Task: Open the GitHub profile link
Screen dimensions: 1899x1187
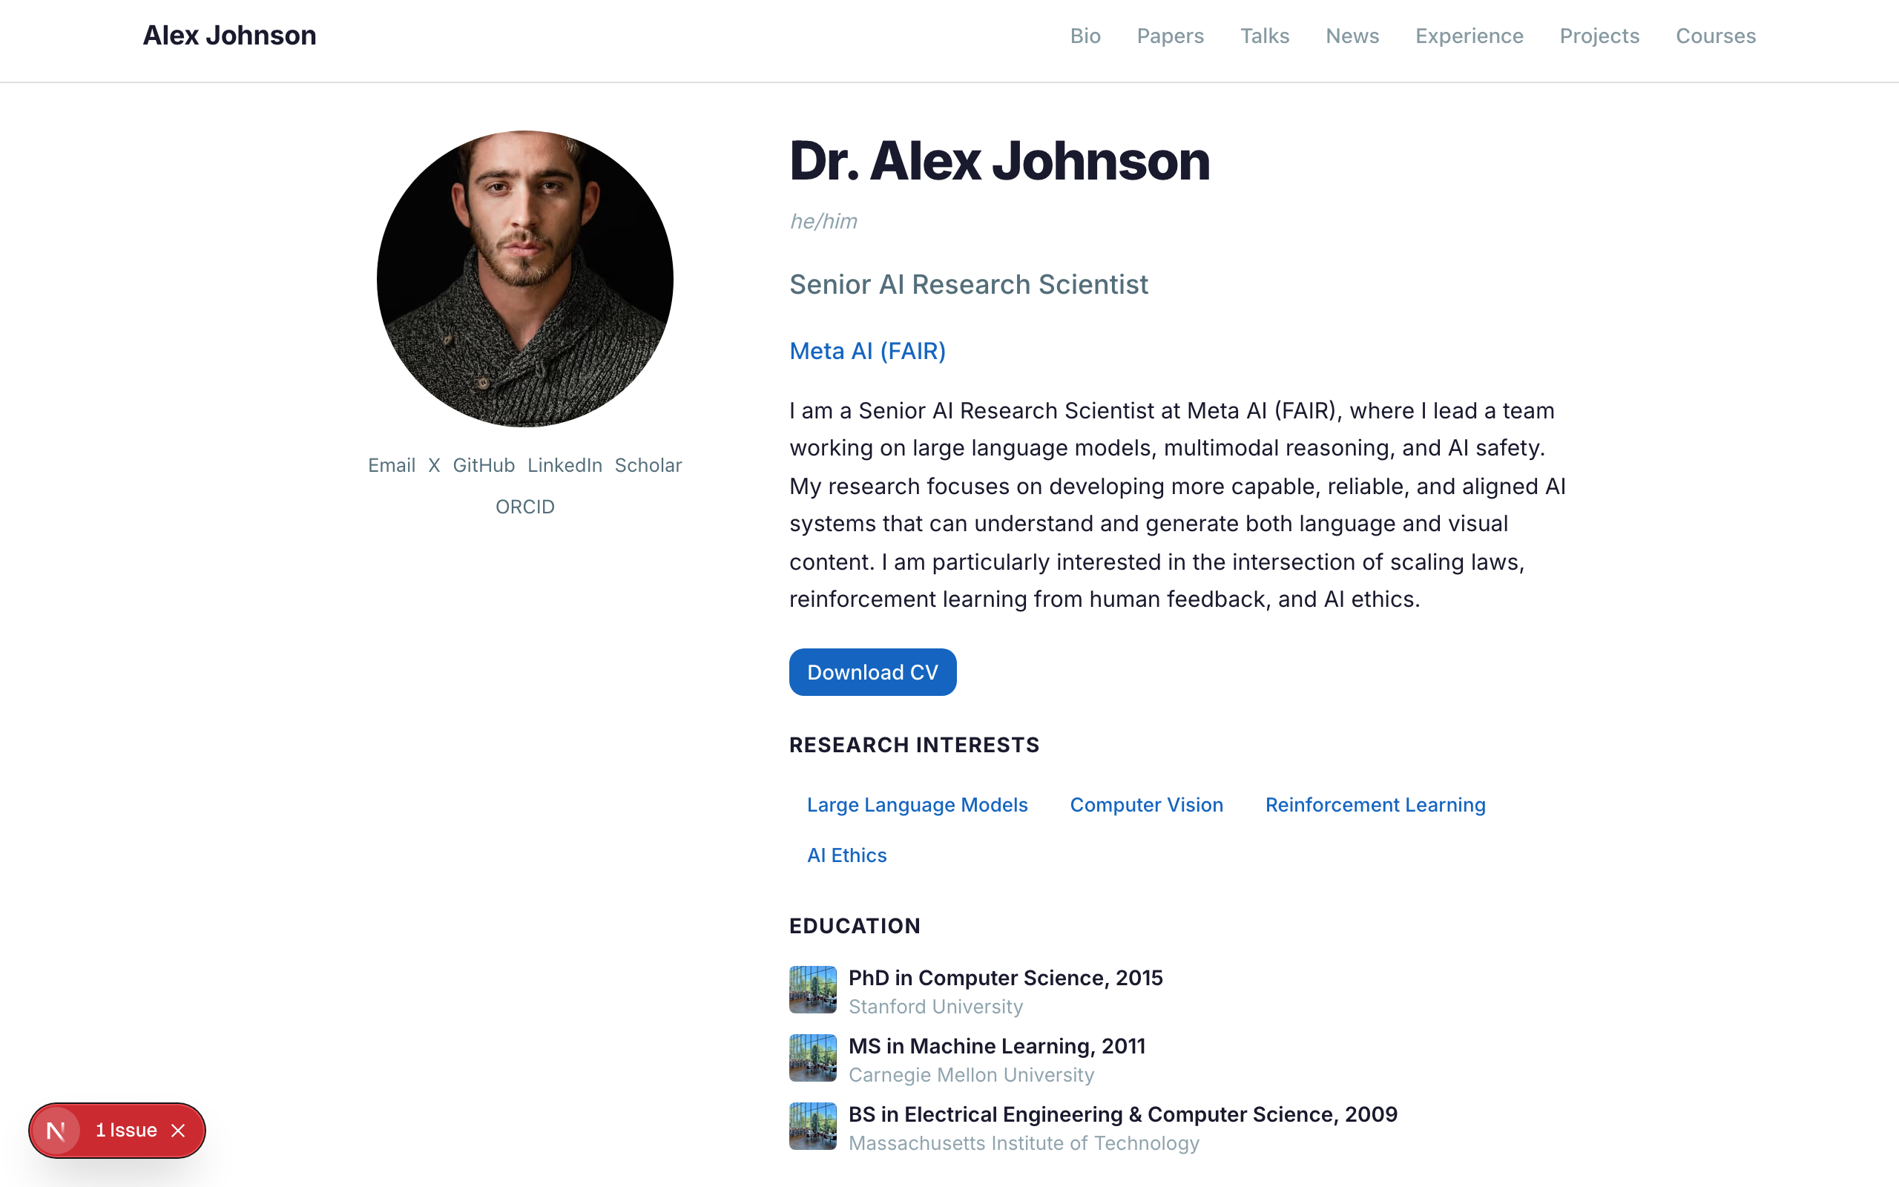Action: pyautogui.click(x=484, y=466)
